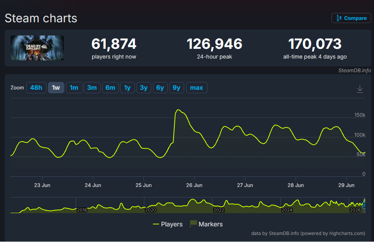Select 6m zoom range

(110, 87)
